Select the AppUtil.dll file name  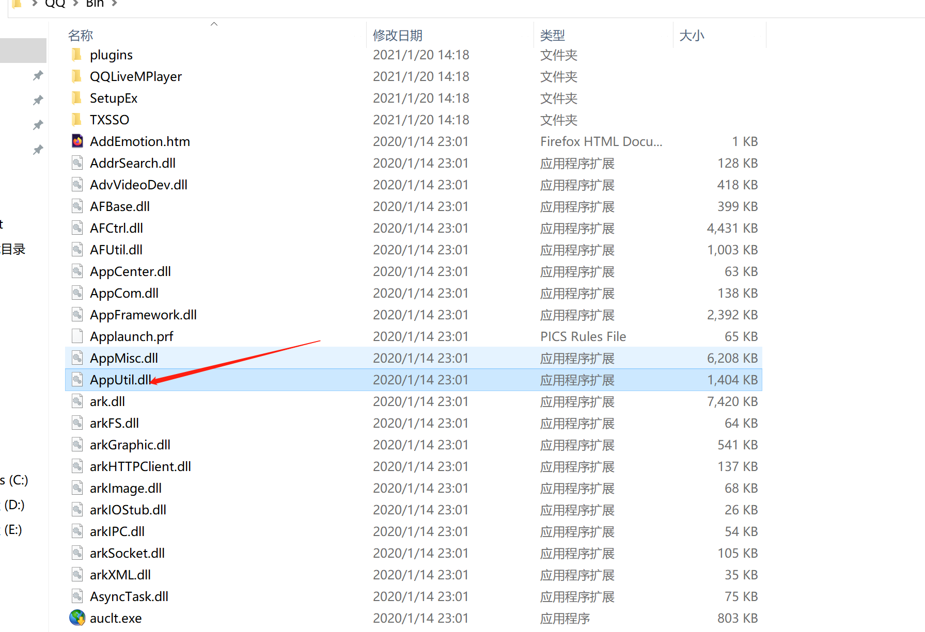tap(121, 380)
